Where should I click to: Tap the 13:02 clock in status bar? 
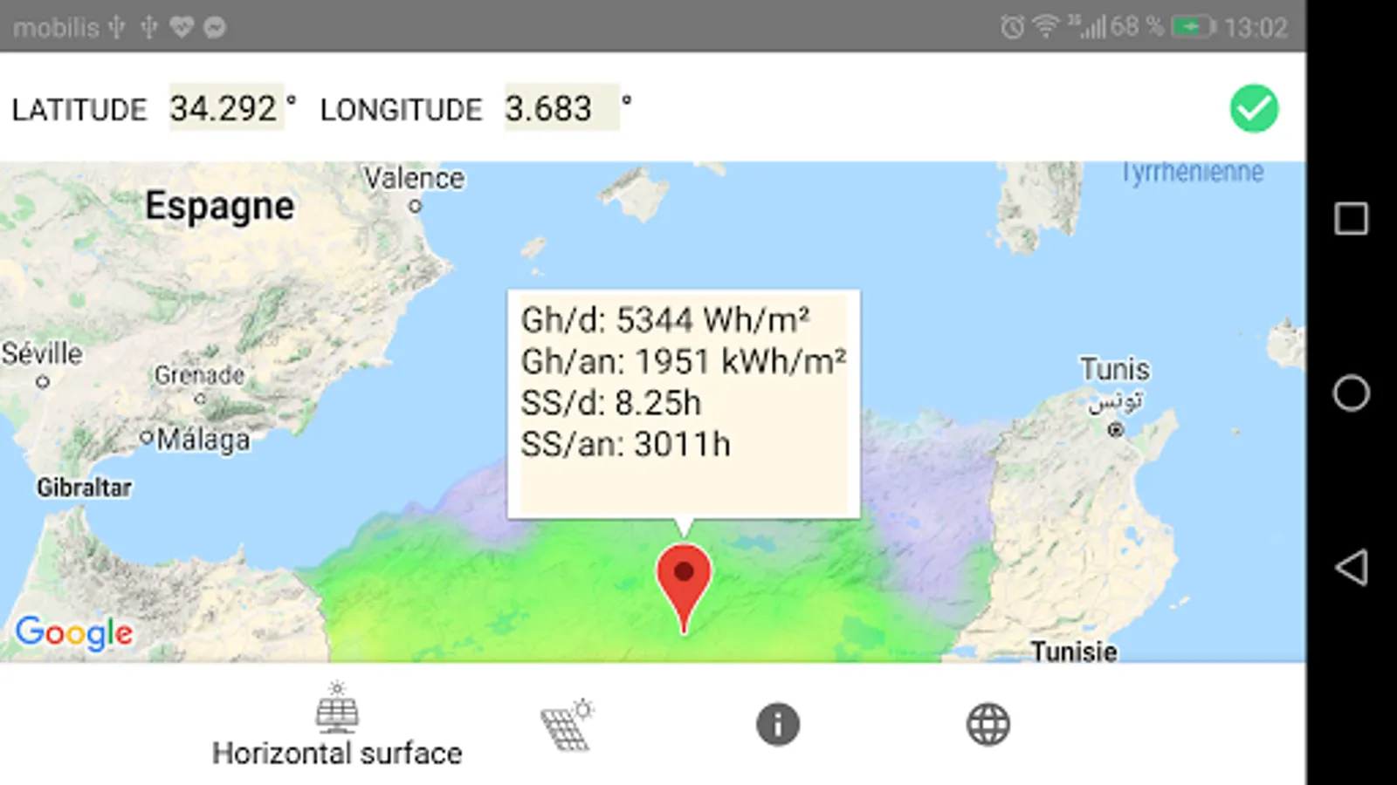1256,28
